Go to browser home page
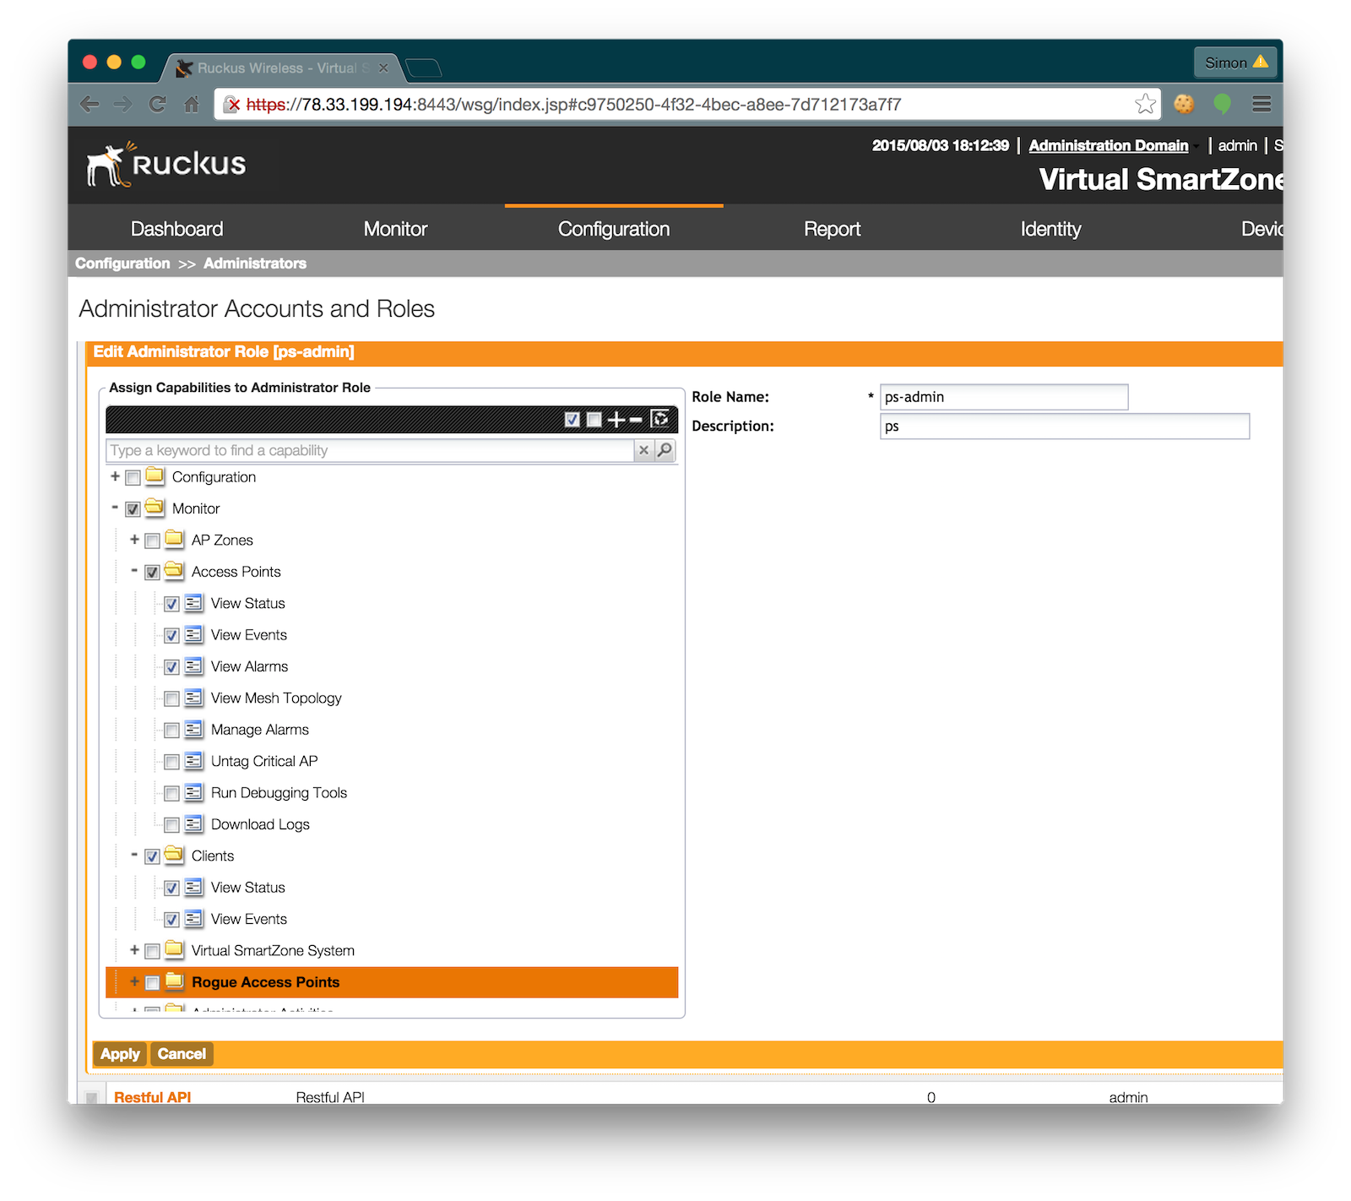The width and height of the screenshot is (1351, 1201). pos(192,105)
